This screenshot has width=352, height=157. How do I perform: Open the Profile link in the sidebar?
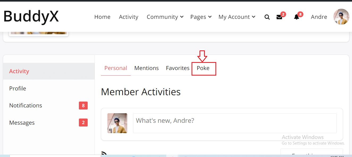[x=18, y=88]
